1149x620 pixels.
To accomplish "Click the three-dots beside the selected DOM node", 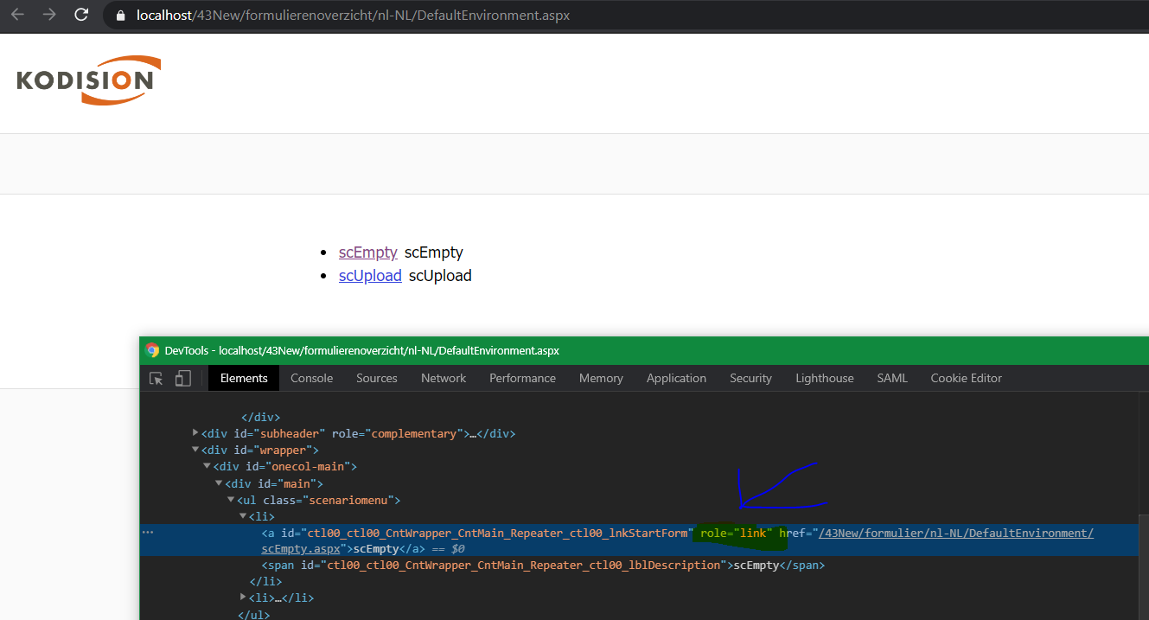I will (x=148, y=533).
